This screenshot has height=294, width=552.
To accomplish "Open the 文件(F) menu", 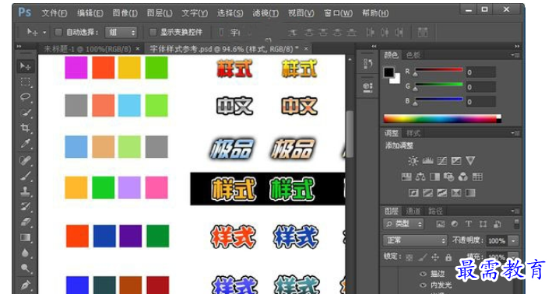I will point(54,13).
